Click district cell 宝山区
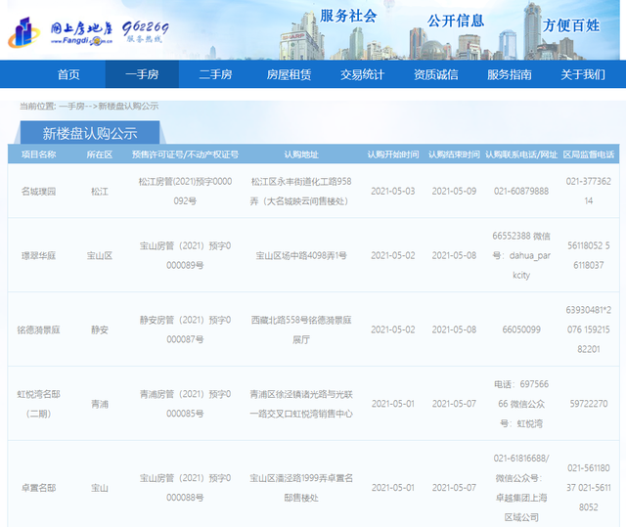The image size is (626, 527). 100,255
